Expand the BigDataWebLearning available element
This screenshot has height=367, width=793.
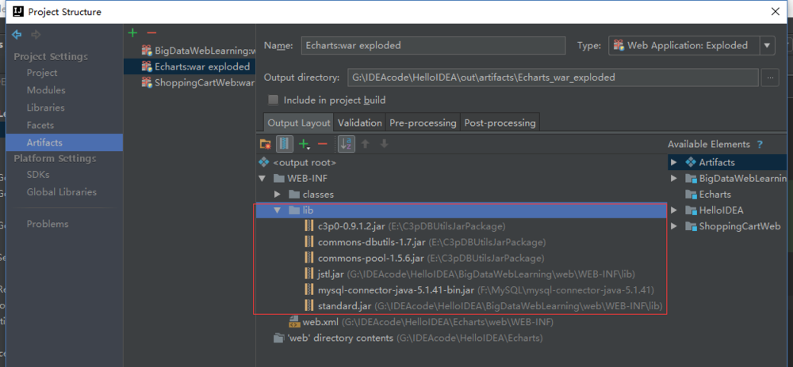[673, 179]
